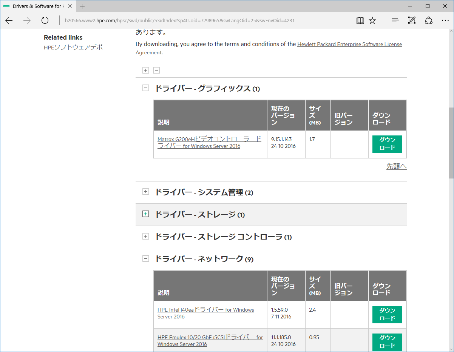Viewport: 454px width, 352px height.
Task: Make a Web Note pen icon
Action: [412, 20]
